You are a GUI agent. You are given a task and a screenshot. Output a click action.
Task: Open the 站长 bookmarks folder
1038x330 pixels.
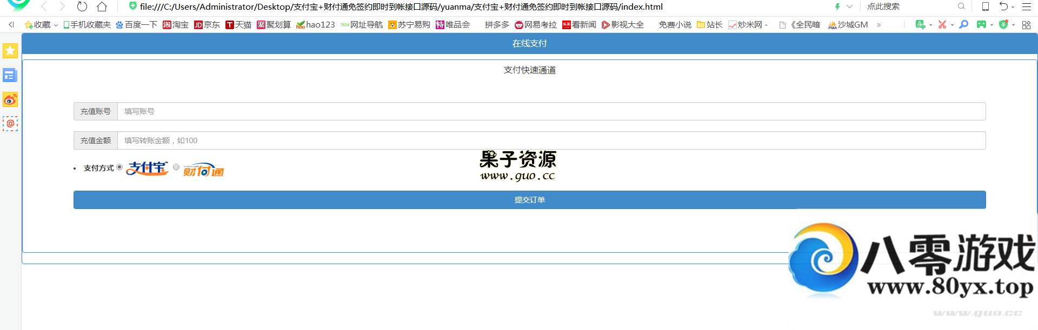tap(709, 25)
